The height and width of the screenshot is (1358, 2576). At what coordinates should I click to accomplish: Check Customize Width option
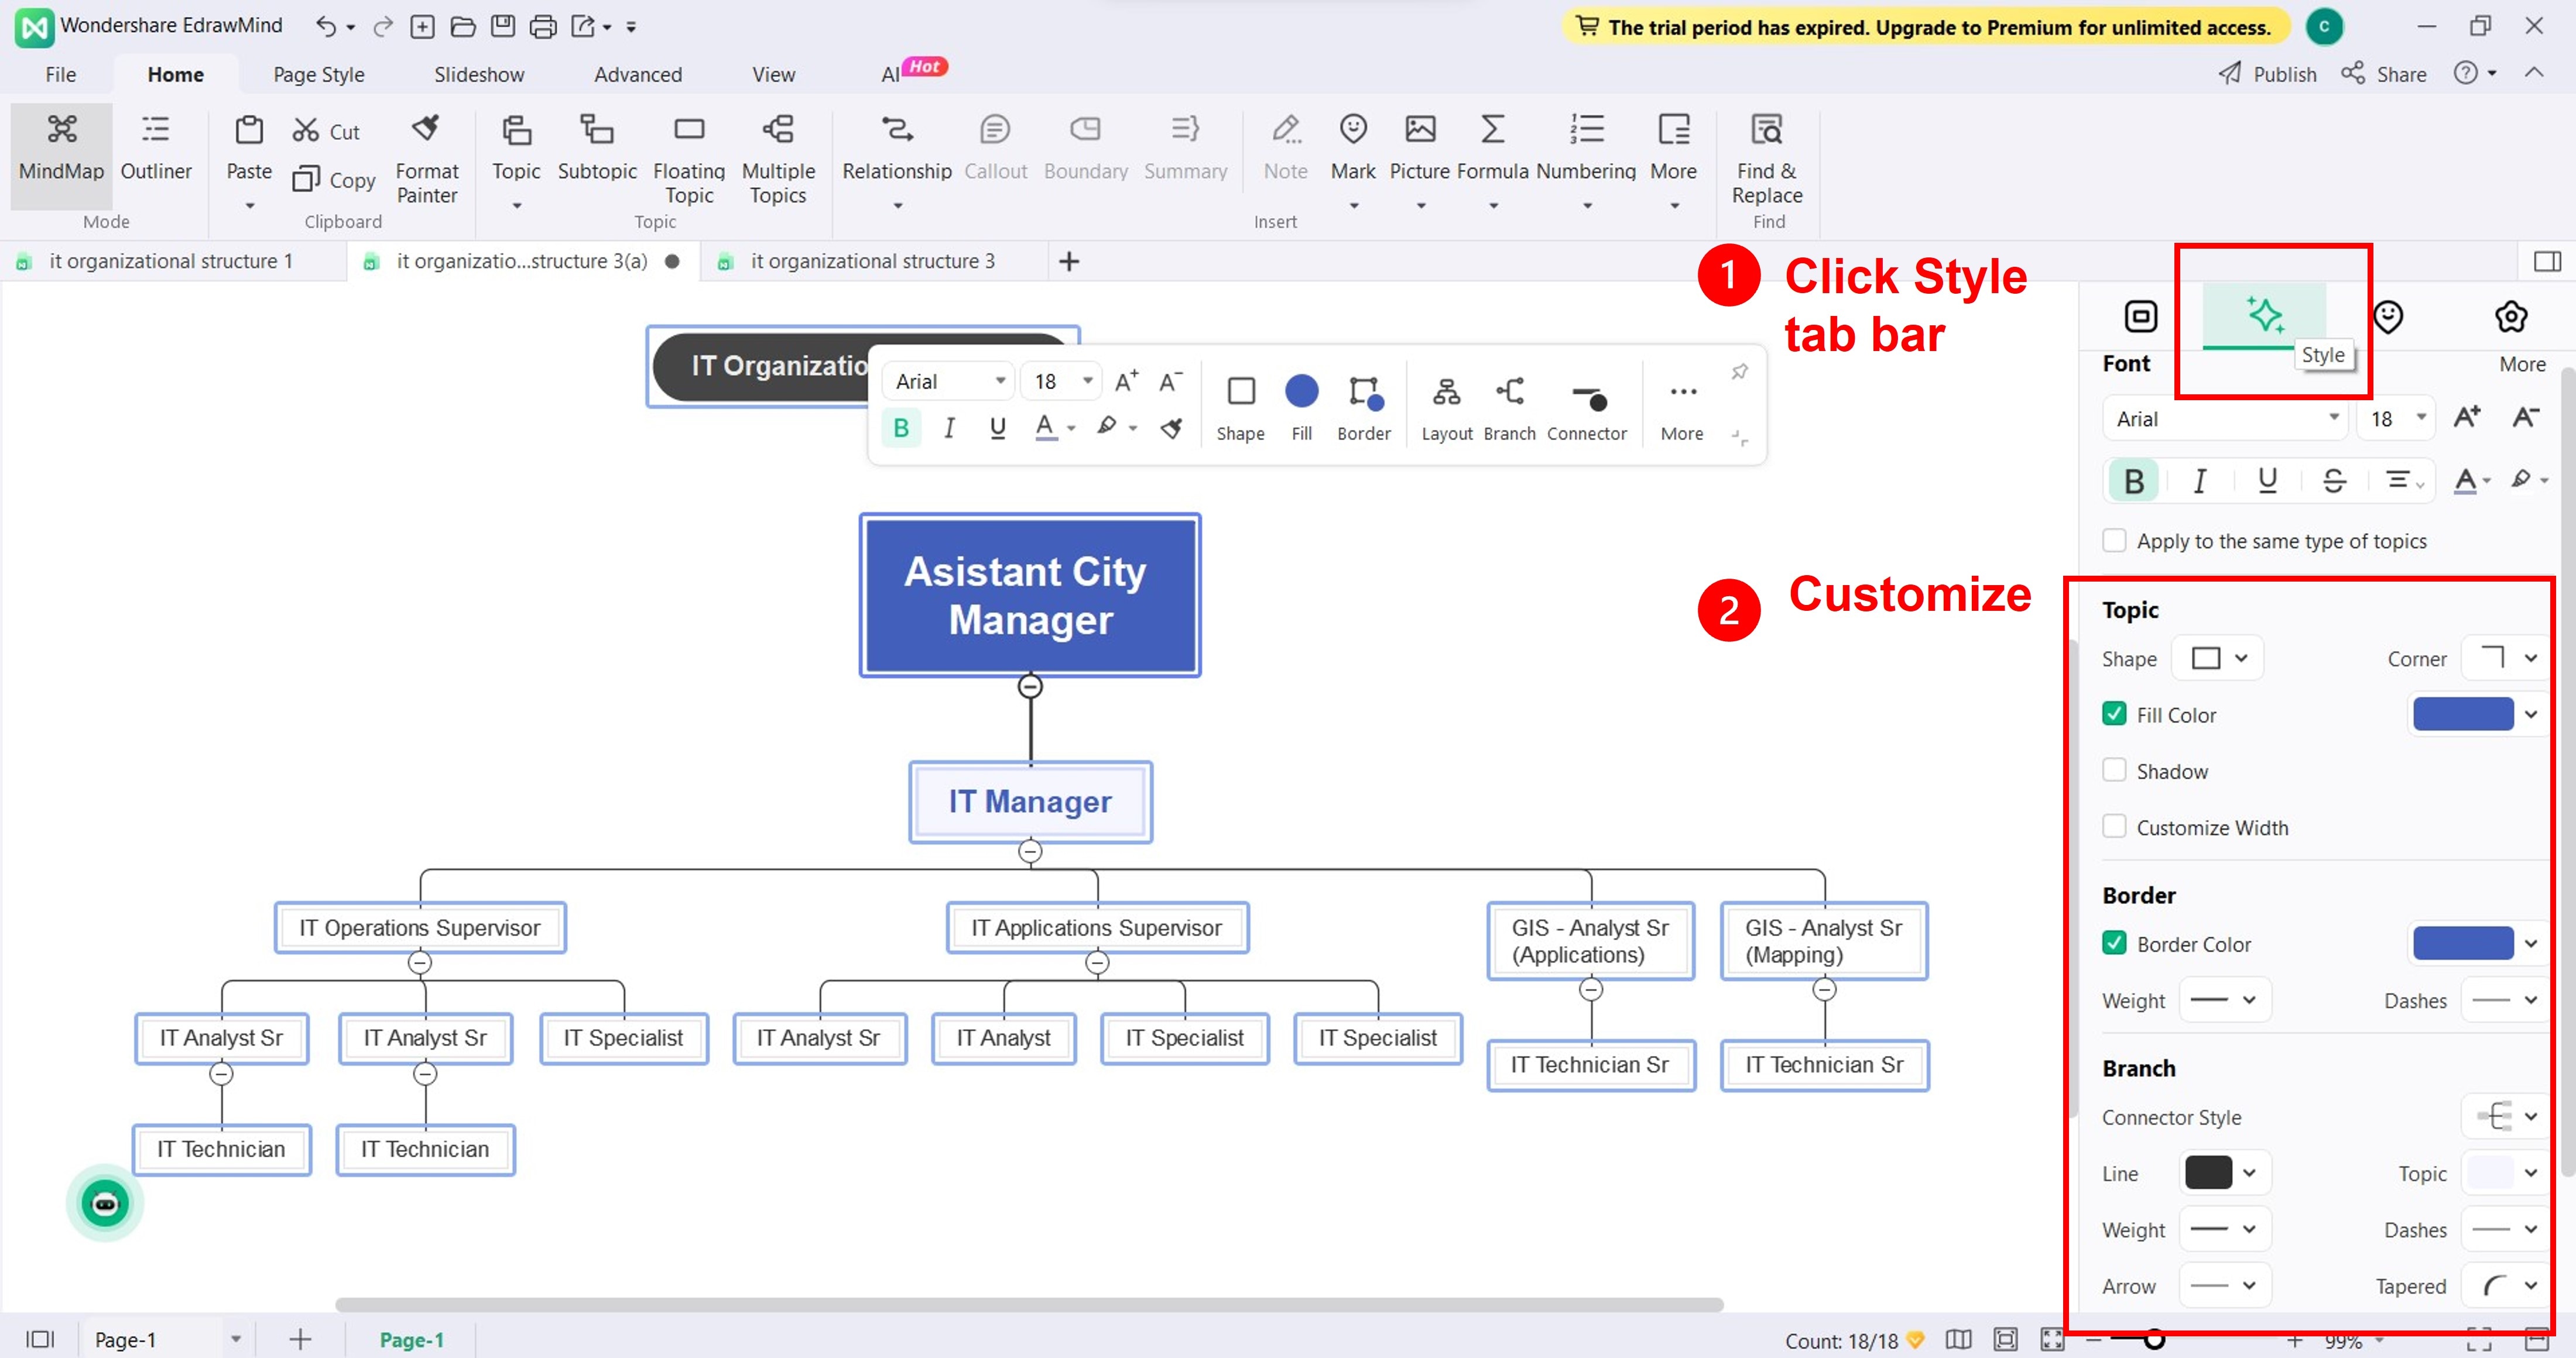click(x=2114, y=826)
